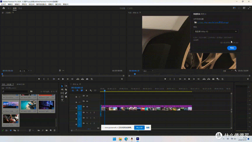
Task: Open the 剪辑(C) menu
Action: tap(17, 4)
